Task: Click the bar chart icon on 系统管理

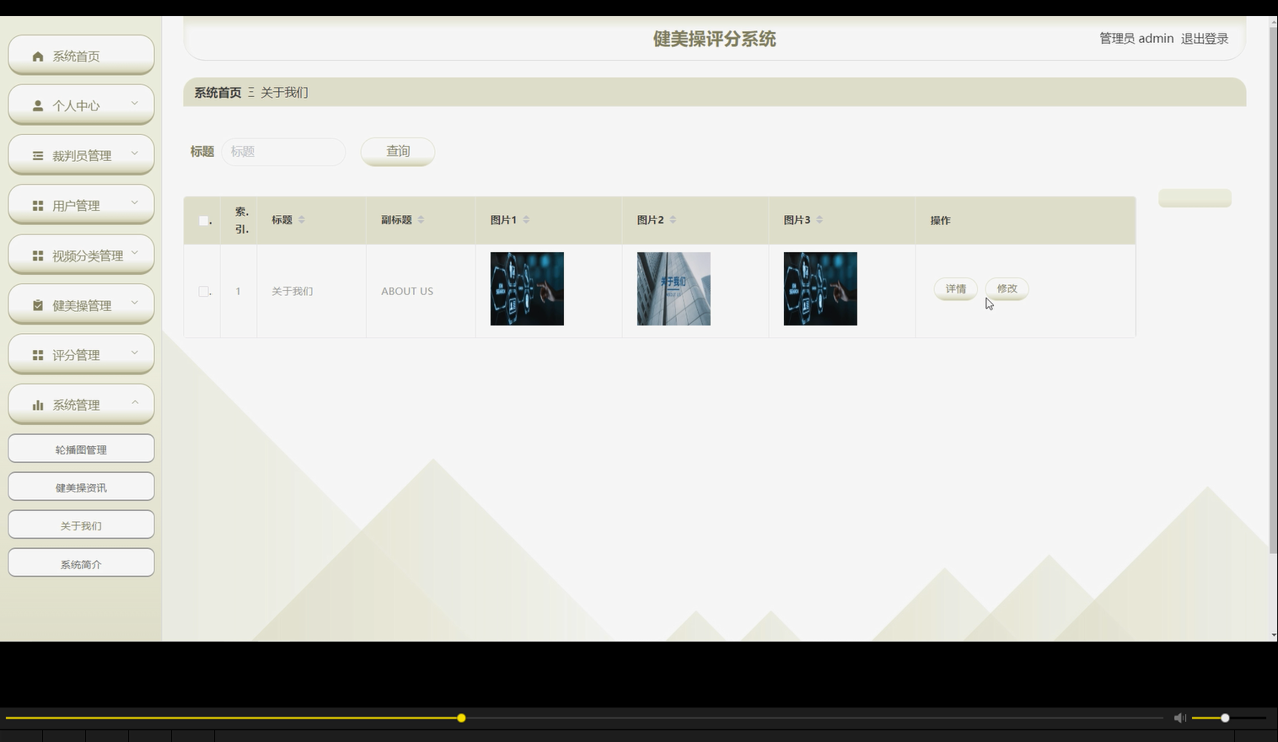Action: tap(38, 404)
